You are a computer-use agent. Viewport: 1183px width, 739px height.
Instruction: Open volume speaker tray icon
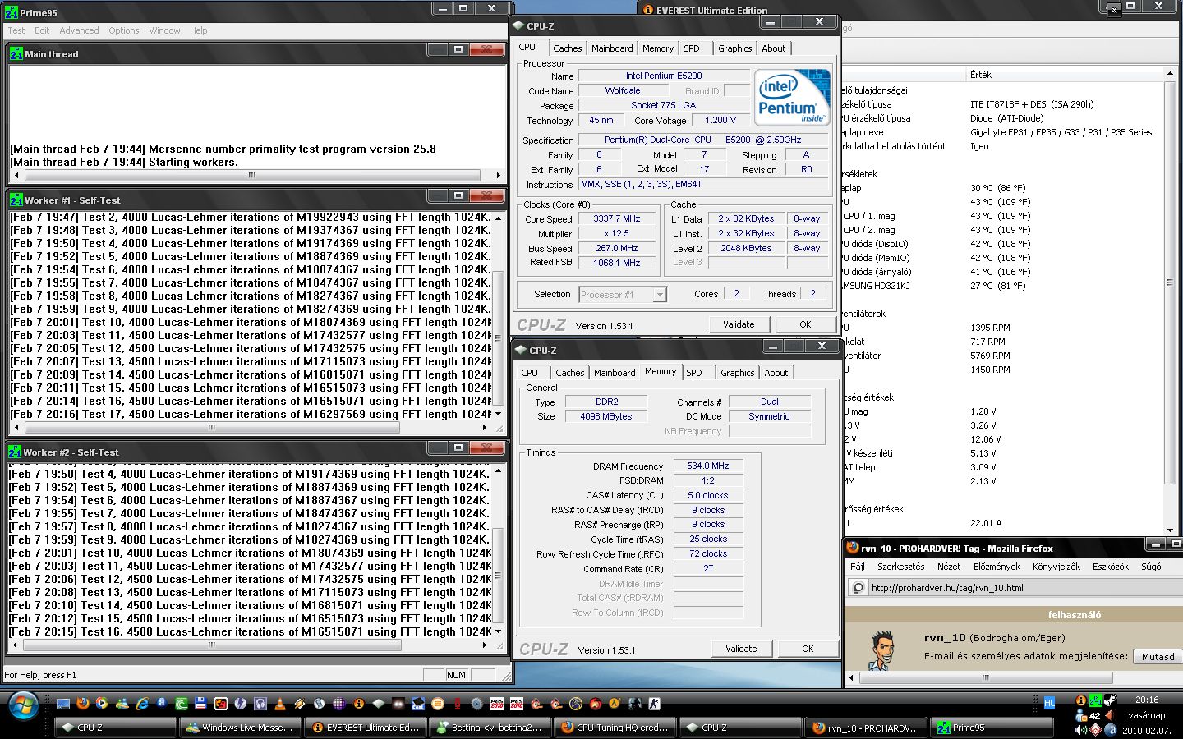click(x=1081, y=730)
